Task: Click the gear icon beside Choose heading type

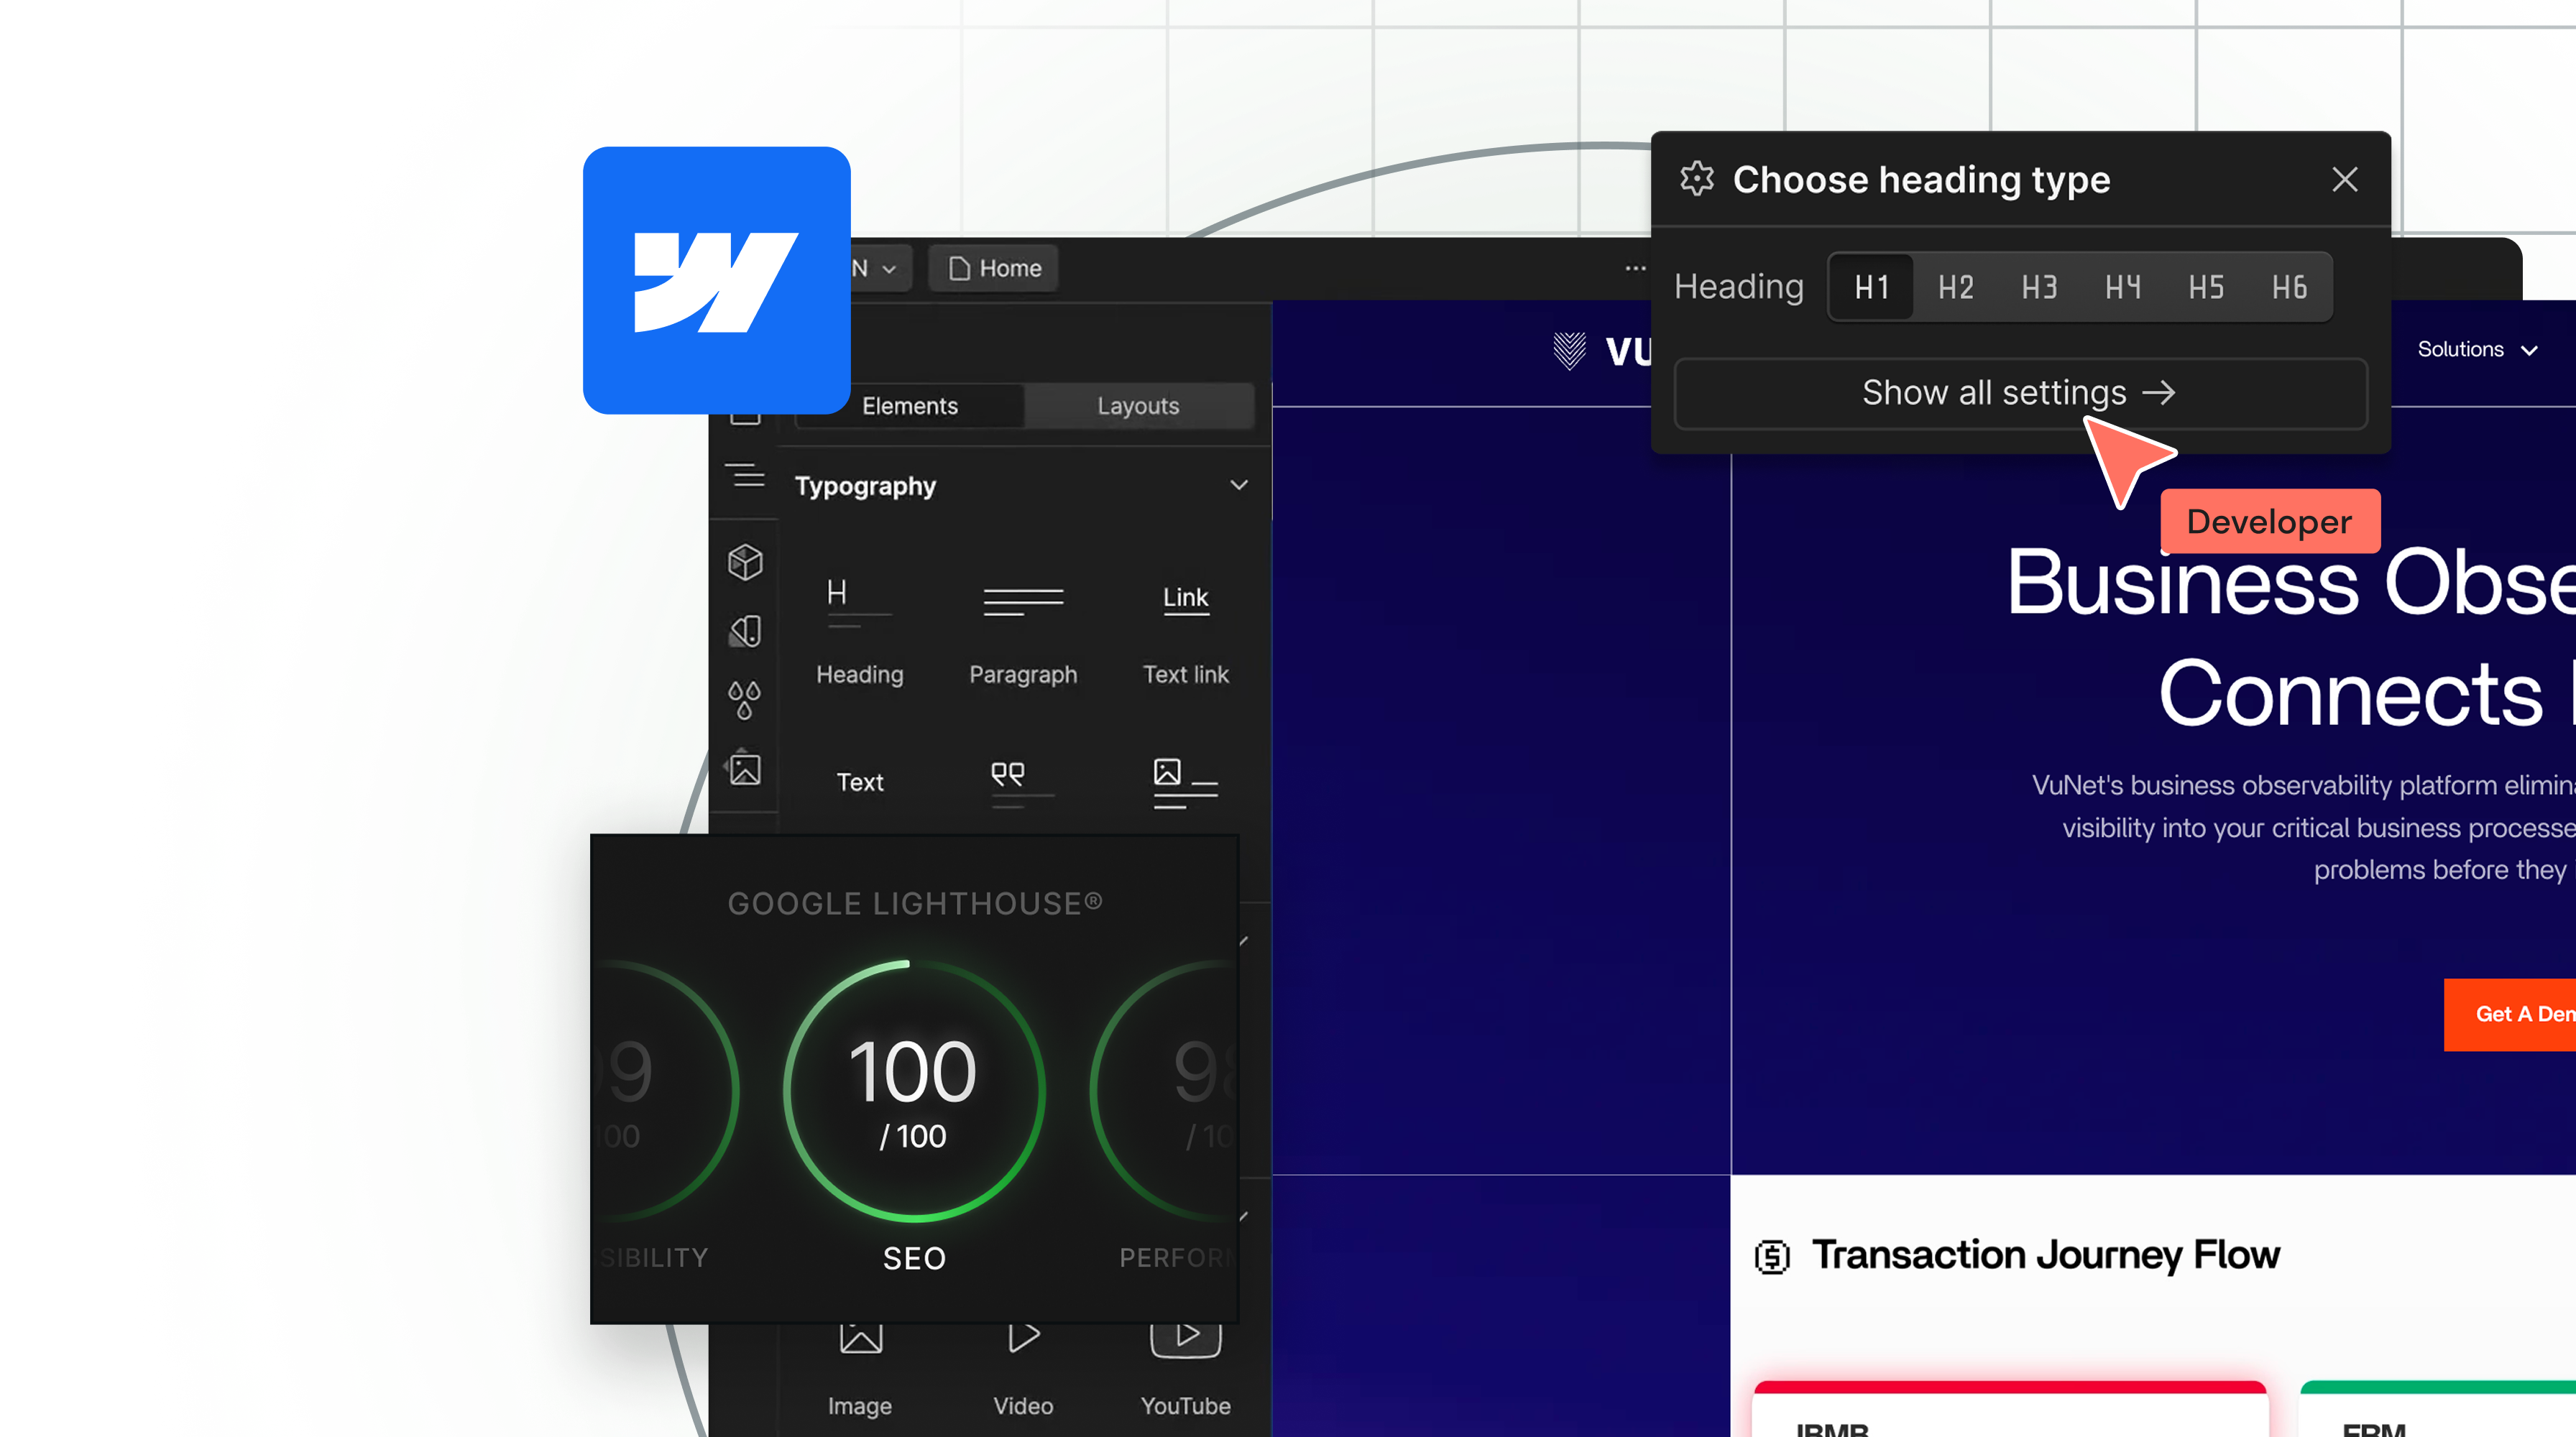Action: 1697,180
